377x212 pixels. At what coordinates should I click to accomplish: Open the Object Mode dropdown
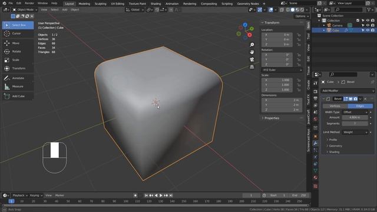25,10
